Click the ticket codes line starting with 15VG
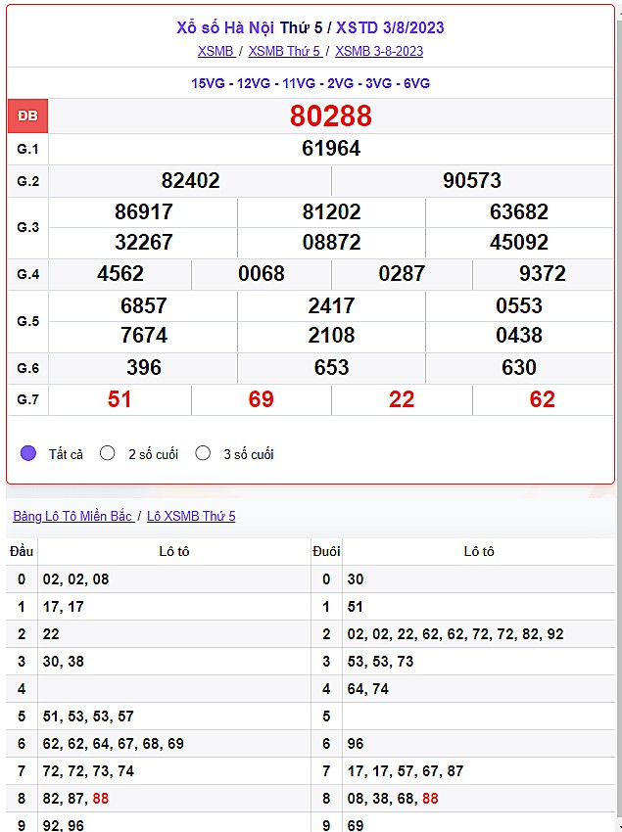The height and width of the screenshot is (832, 622). [x=311, y=83]
